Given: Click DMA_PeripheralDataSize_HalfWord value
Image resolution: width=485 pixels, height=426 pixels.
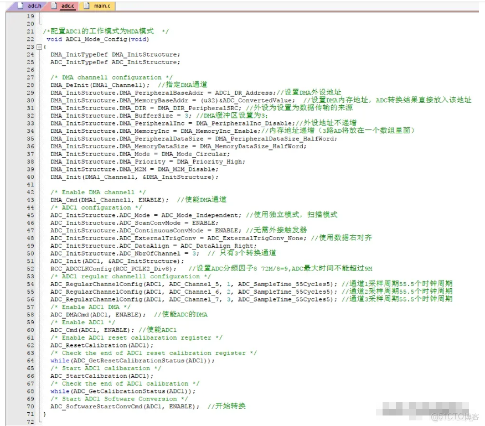Looking at the screenshot, I should coord(276,139).
